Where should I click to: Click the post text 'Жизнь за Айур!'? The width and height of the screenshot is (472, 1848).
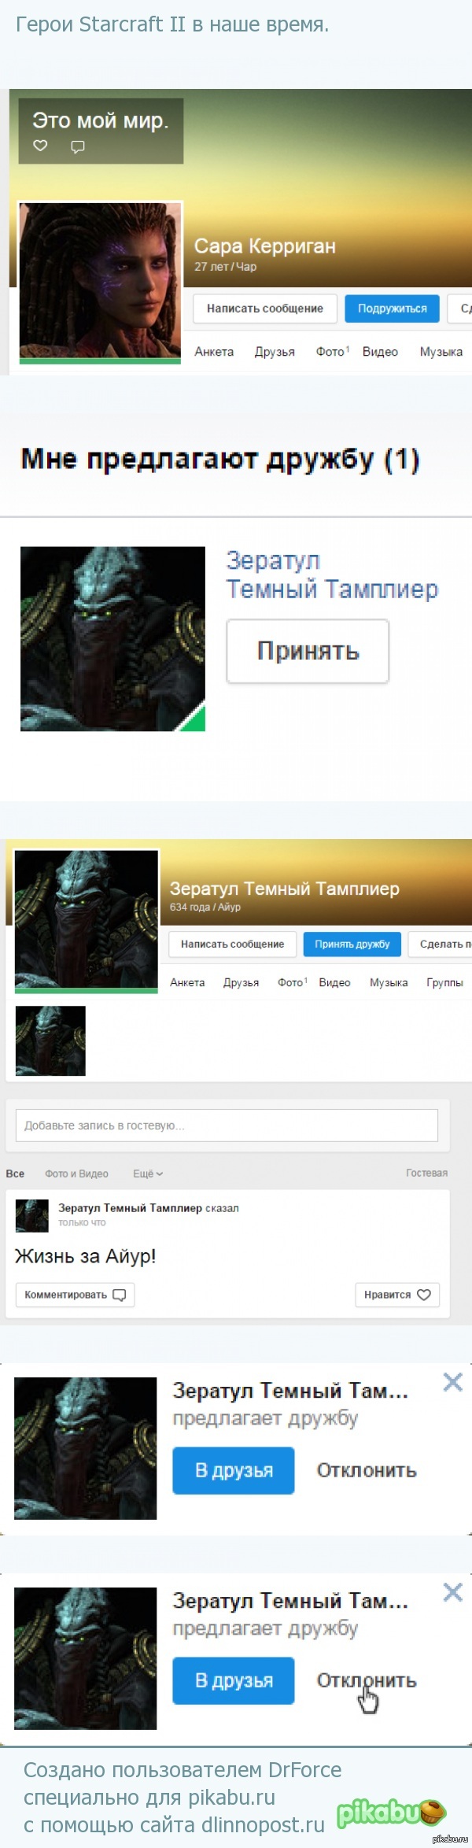click(x=86, y=1256)
